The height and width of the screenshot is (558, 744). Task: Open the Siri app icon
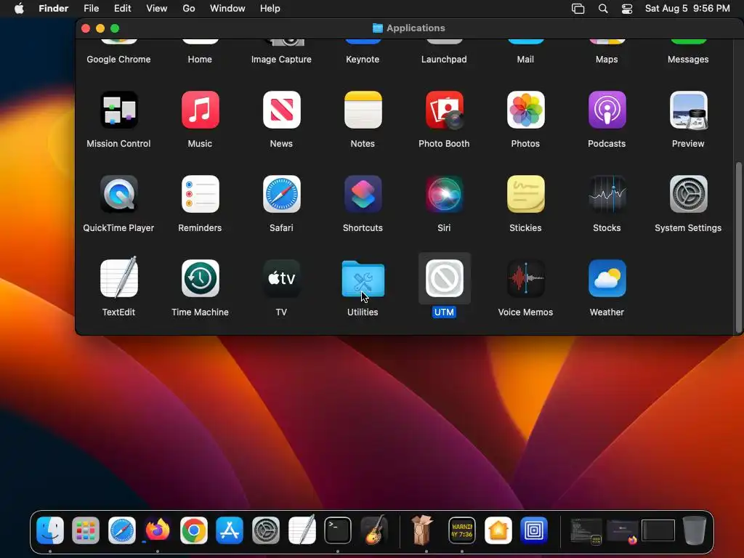pos(444,194)
